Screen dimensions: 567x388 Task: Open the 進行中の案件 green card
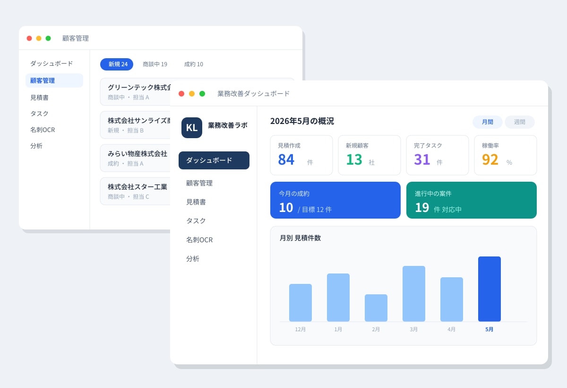tap(472, 200)
